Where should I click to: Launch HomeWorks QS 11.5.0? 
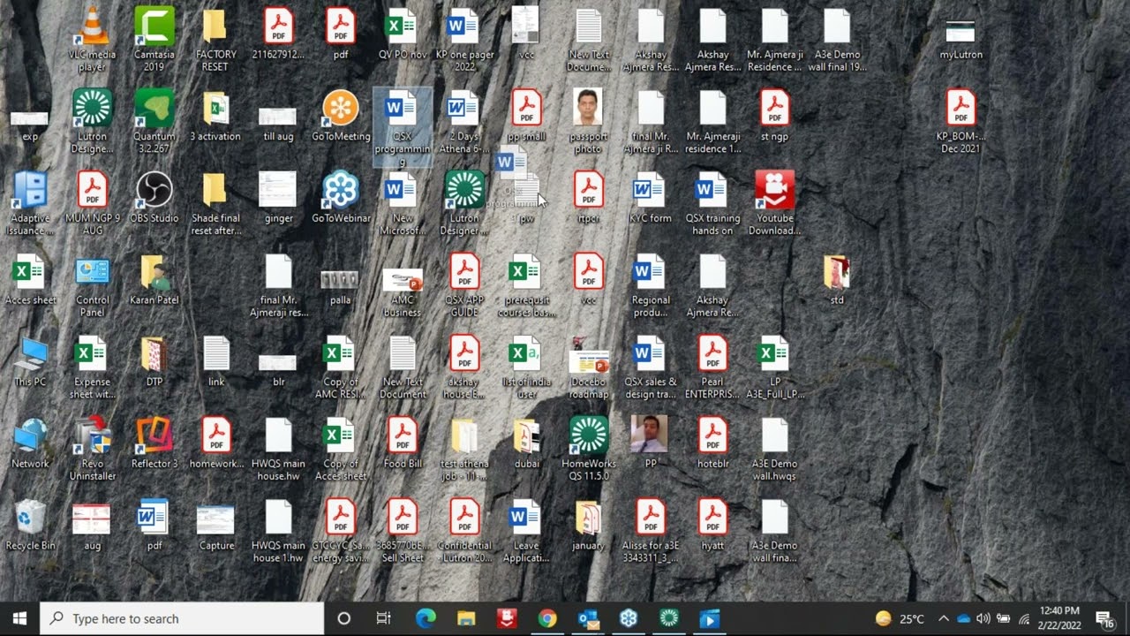point(588,448)
